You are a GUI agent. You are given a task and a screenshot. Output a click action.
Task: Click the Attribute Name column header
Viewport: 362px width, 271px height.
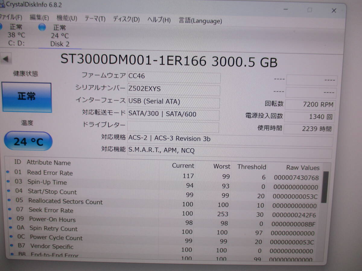(x=49, y=163)
